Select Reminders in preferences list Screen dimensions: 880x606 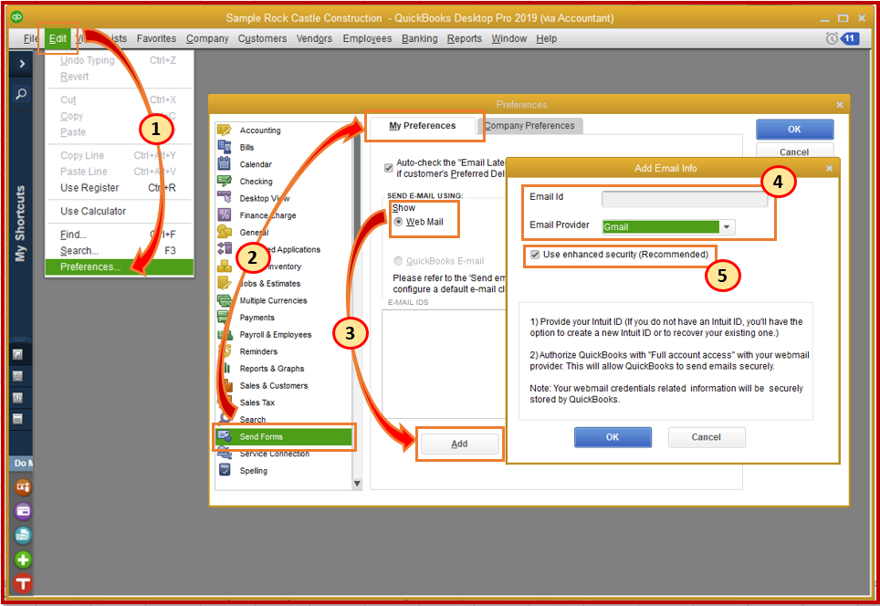point(258,351)
